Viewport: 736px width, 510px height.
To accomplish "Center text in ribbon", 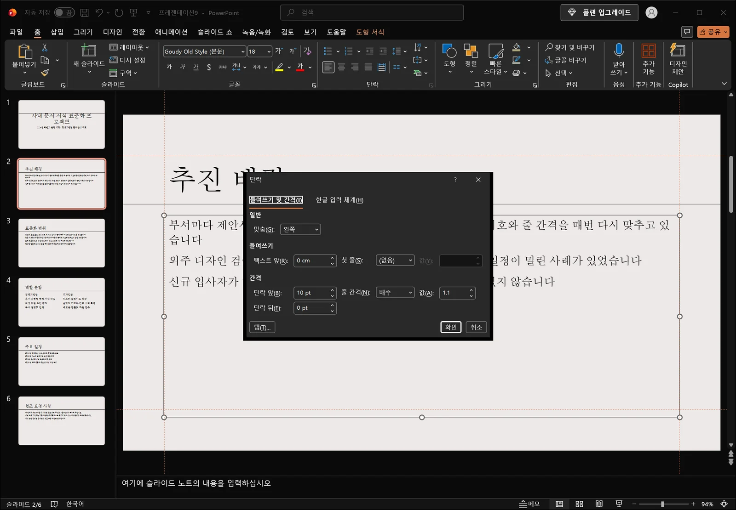I will [341, 67].
